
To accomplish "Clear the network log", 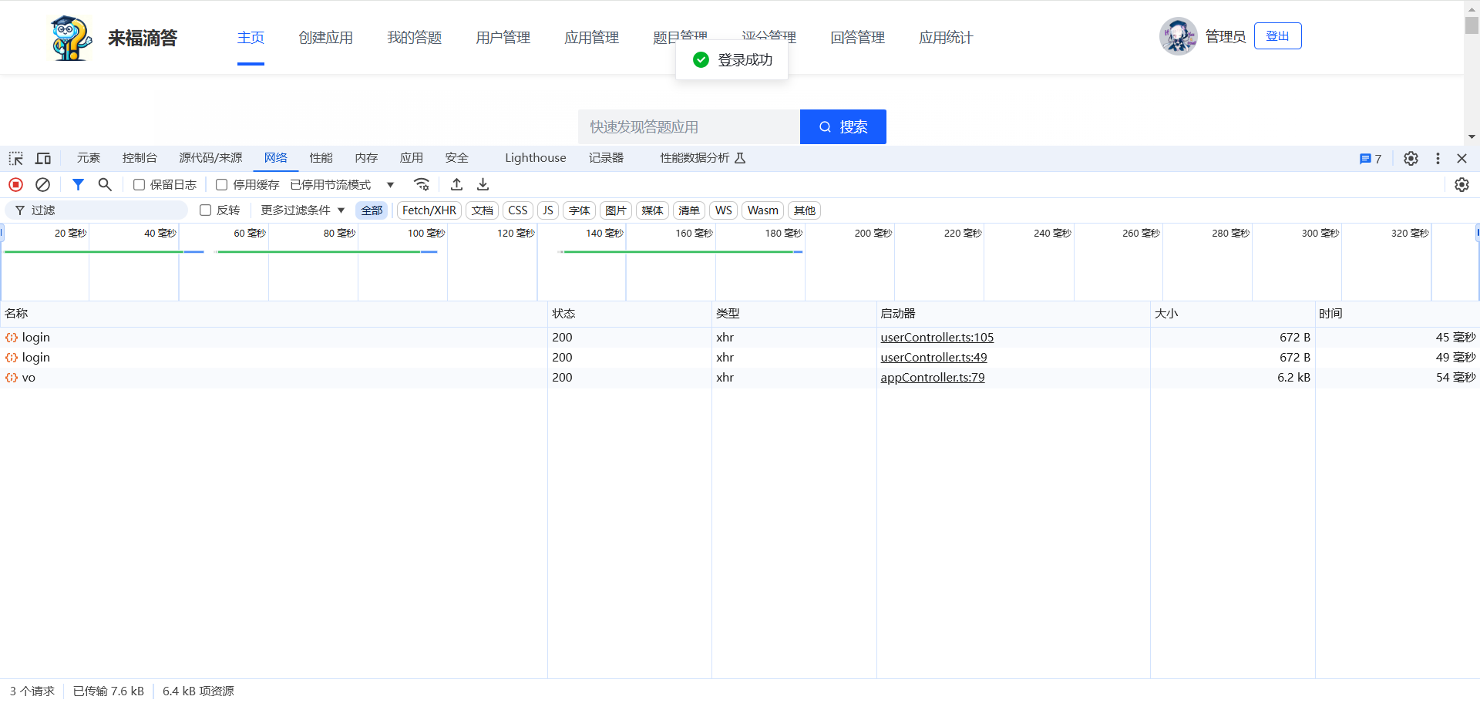I will point(43,185).
